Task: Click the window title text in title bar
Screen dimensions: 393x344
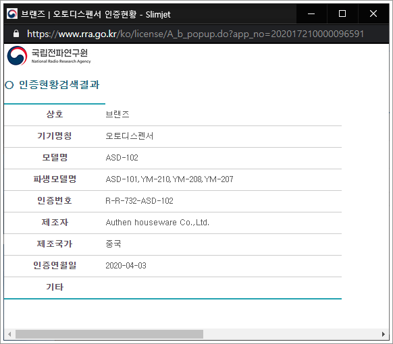Action: click(96, 14)
